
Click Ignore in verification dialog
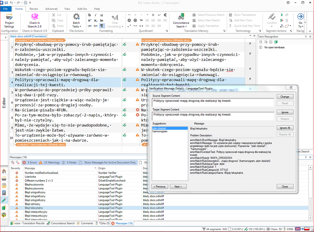(285, 112)
